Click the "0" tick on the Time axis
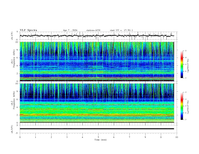This screenshot has width=199, height=154. click(x=20, y=137)
